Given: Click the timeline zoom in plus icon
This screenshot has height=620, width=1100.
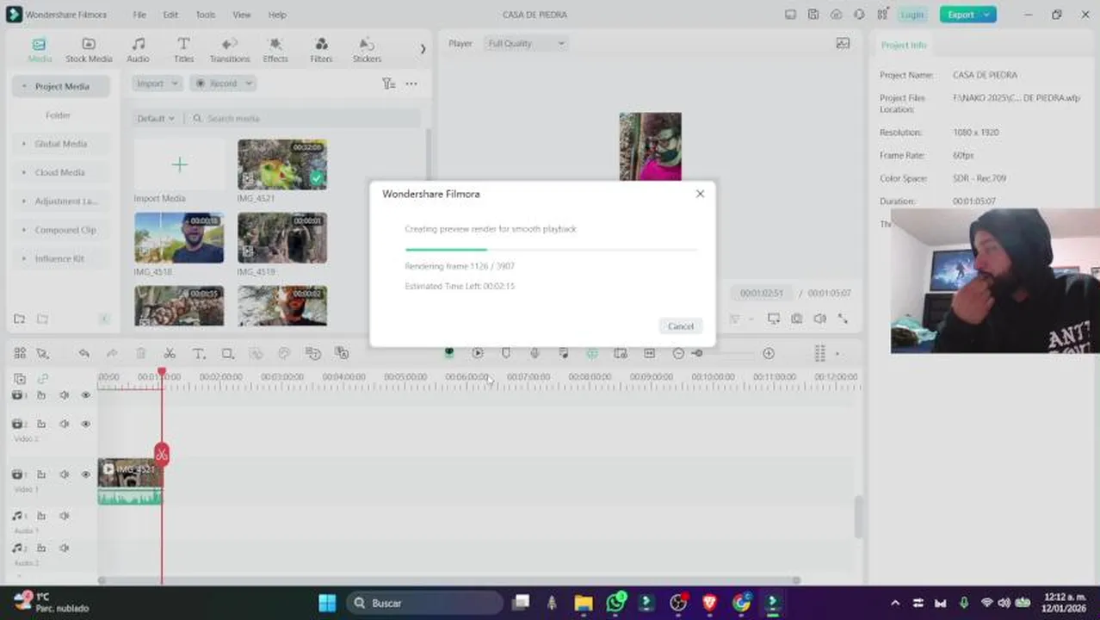Looking at the screenshot, I should (769, 353).
